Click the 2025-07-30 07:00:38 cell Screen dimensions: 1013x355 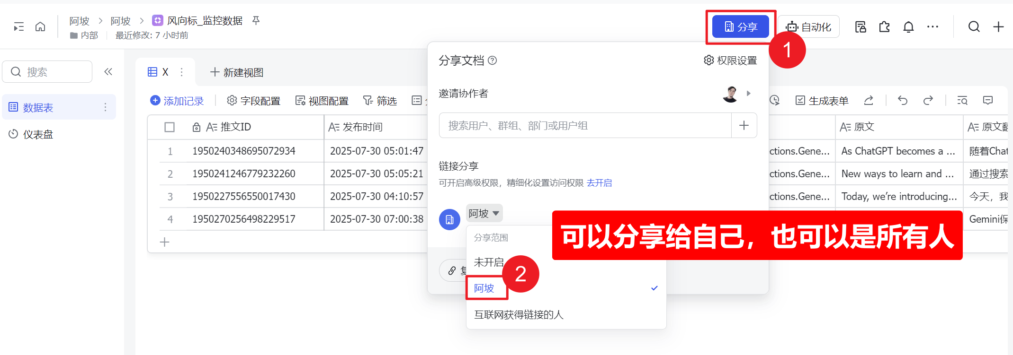pos(377,219)
